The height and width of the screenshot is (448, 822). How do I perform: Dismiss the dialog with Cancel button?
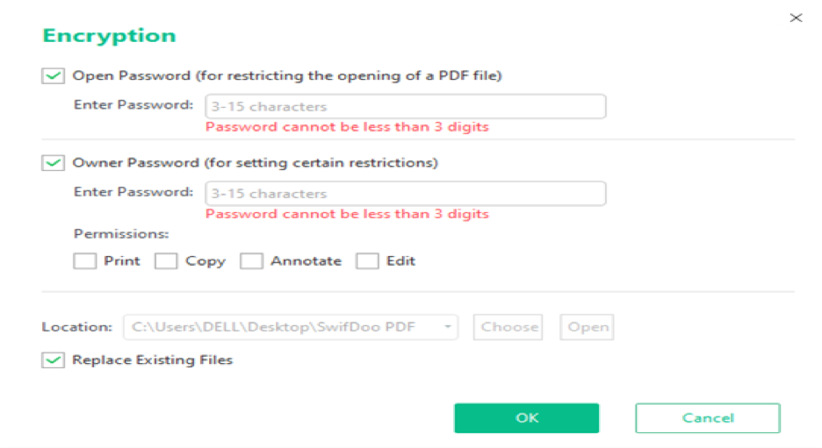pyautogui.click(x=707, y=418)
